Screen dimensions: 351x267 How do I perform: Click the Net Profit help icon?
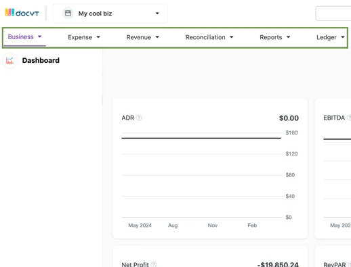pyautogui.click(x=154, y=264)
